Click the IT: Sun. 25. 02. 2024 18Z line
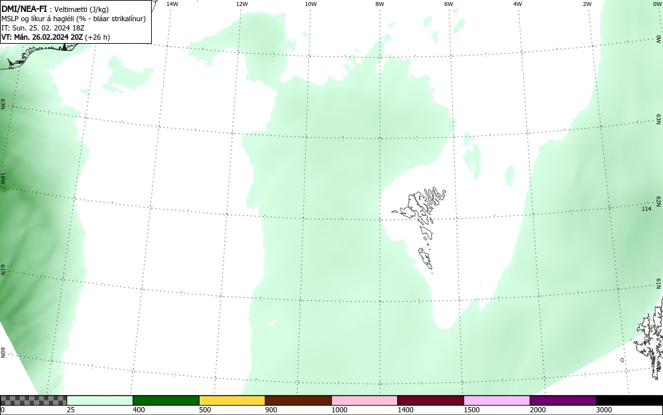663x415 pixels. tap(42, 28)
